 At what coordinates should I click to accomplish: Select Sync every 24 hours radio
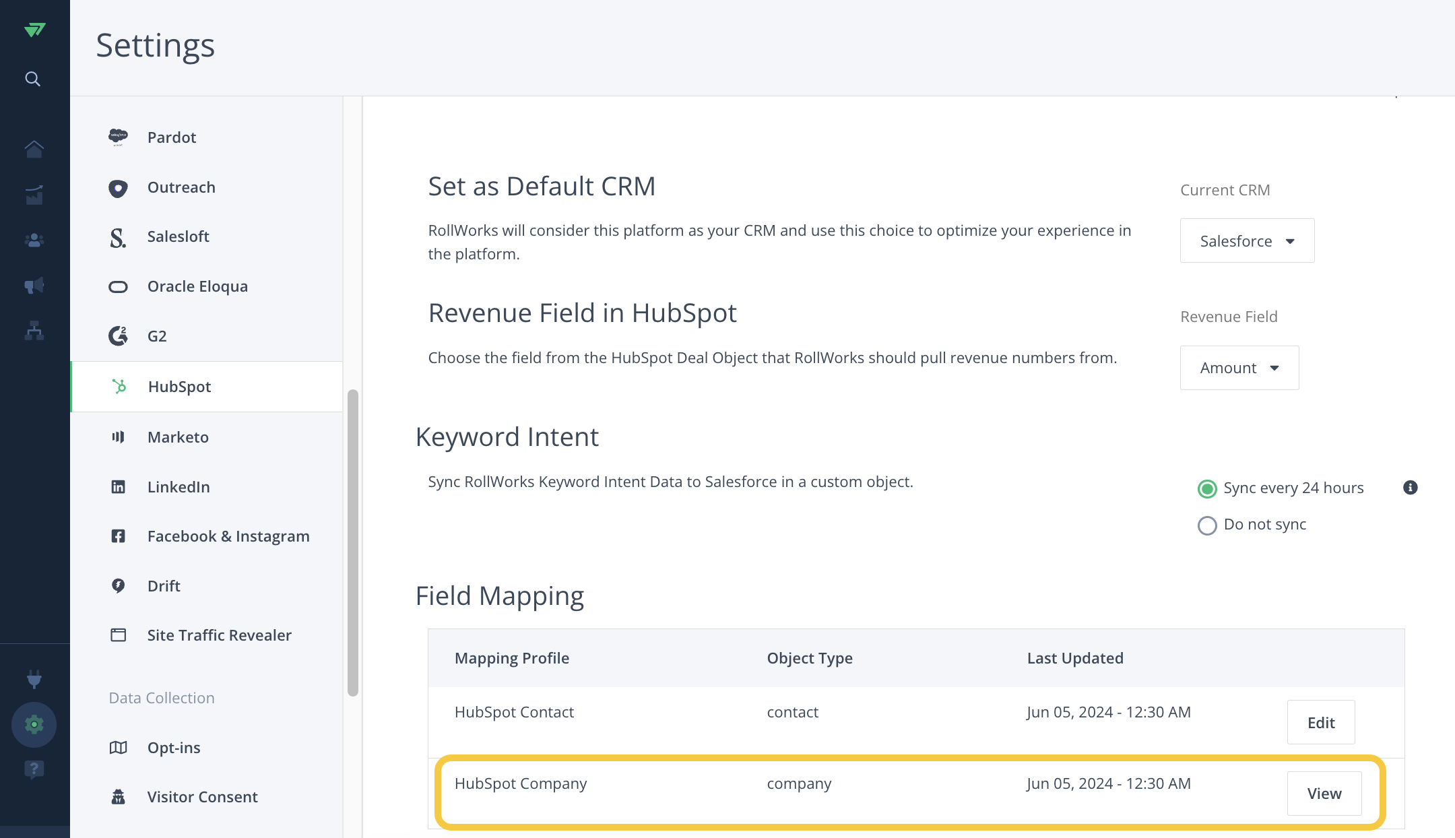1207,488
